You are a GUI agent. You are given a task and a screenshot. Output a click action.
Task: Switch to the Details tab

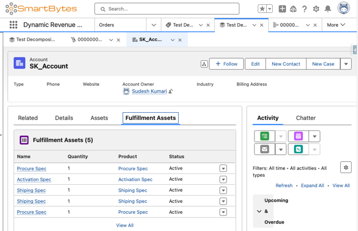point(64,118)
